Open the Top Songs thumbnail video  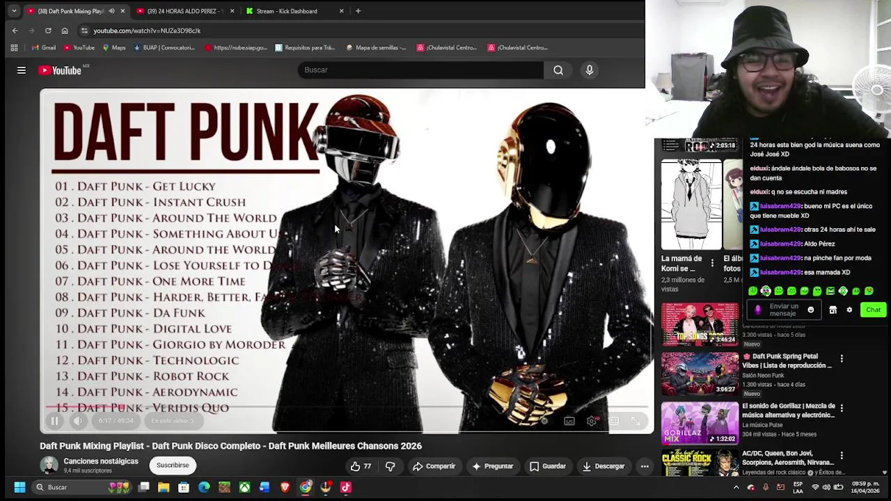(x=700, y=324)
